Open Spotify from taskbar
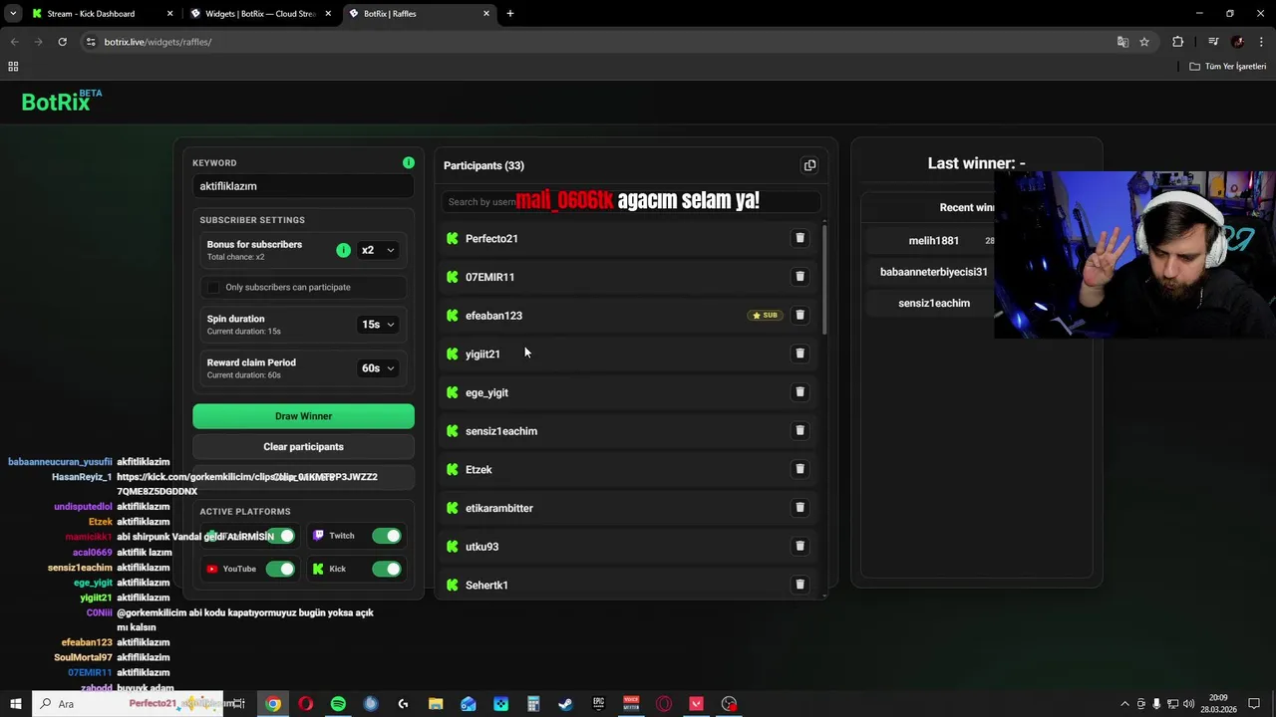This screenshot has height=717, width=1276. tap(338, 704)
